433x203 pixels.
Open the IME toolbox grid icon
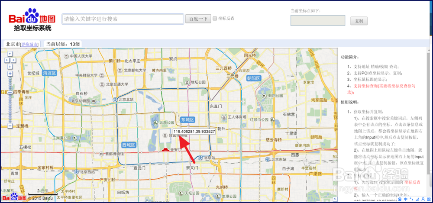pyautogui.click(x=428, y=199)
